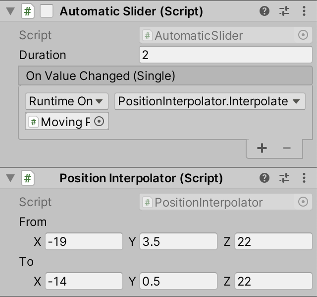Open presets for Position Interpolator component

coord(284,178)
